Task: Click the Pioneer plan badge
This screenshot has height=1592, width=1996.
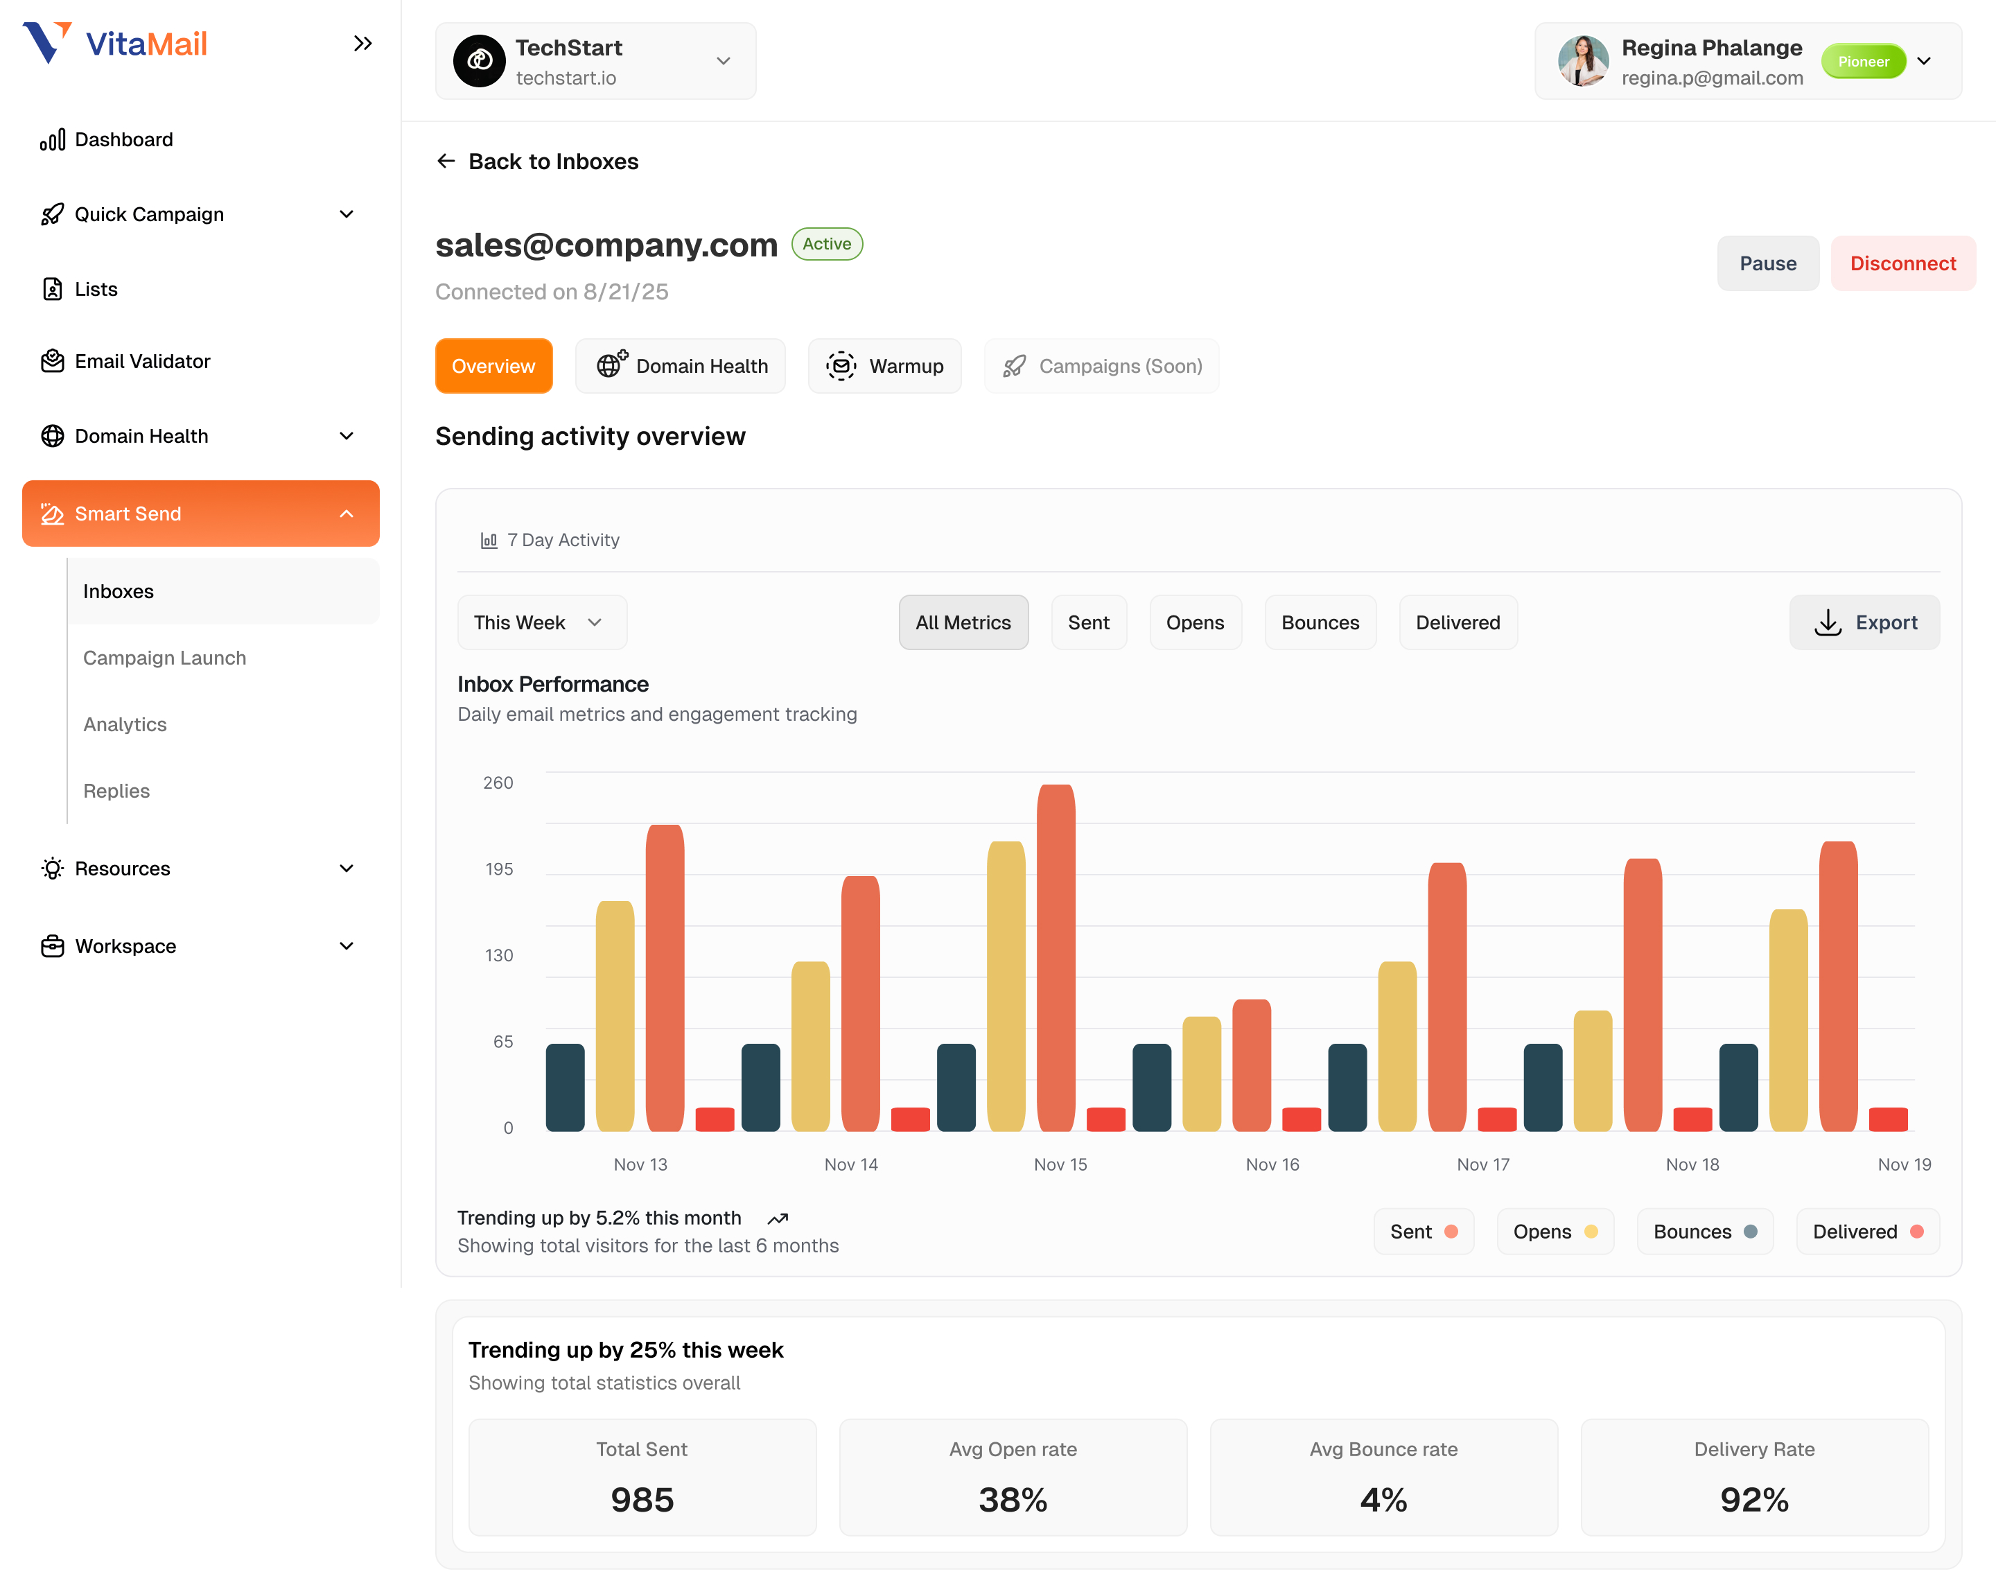Action: coord(1864,61)
